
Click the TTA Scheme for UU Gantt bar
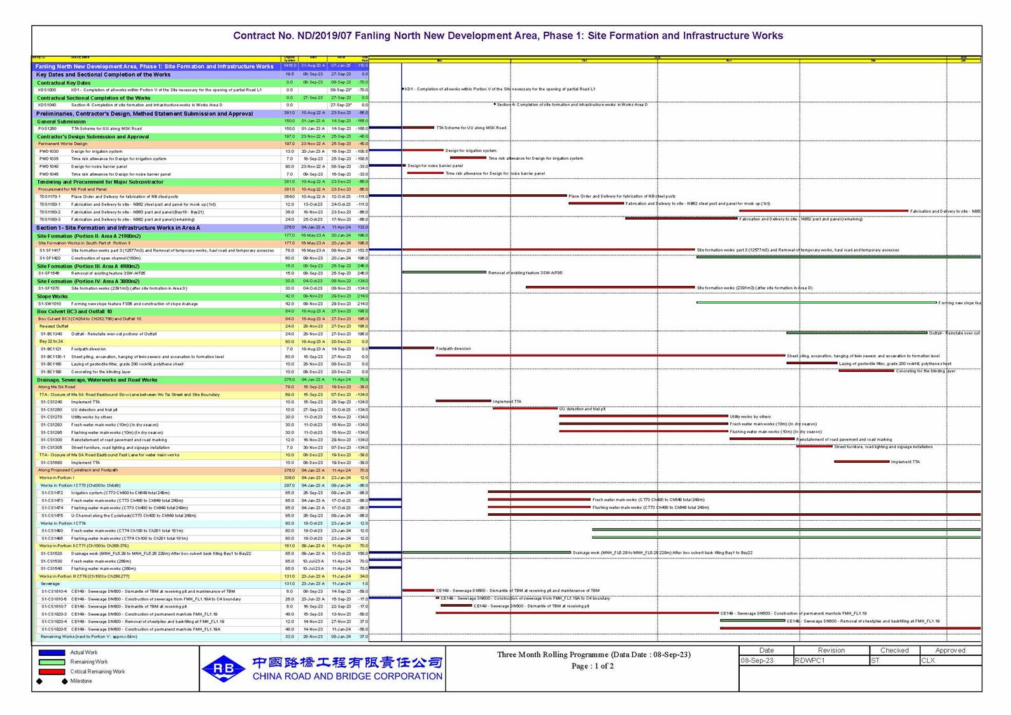(x=418, y=127)
